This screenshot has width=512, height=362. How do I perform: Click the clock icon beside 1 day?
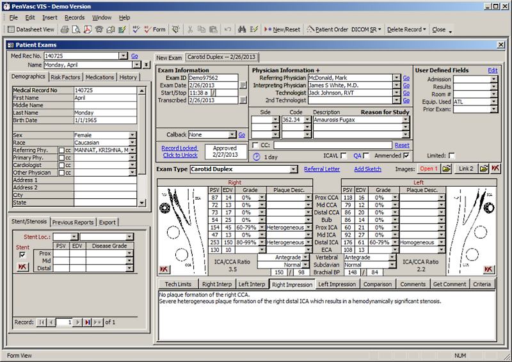coord(257,157)
